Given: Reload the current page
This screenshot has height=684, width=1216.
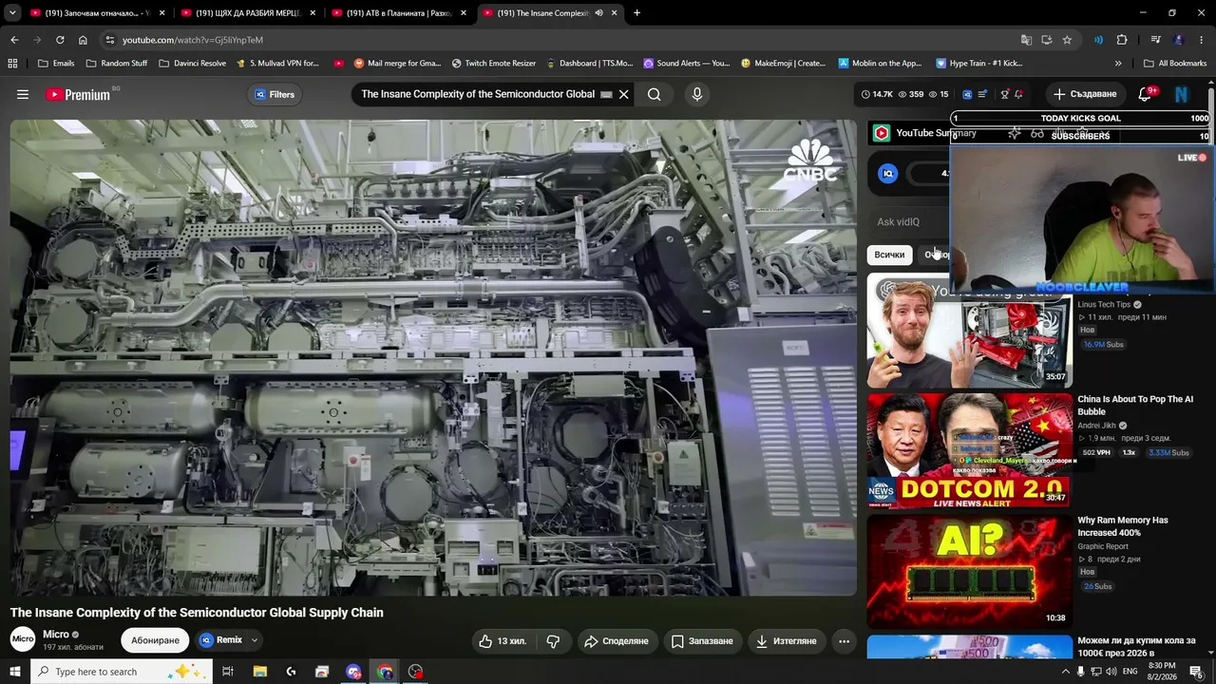Looking at the screenshot, I should (x=60, y=40).
